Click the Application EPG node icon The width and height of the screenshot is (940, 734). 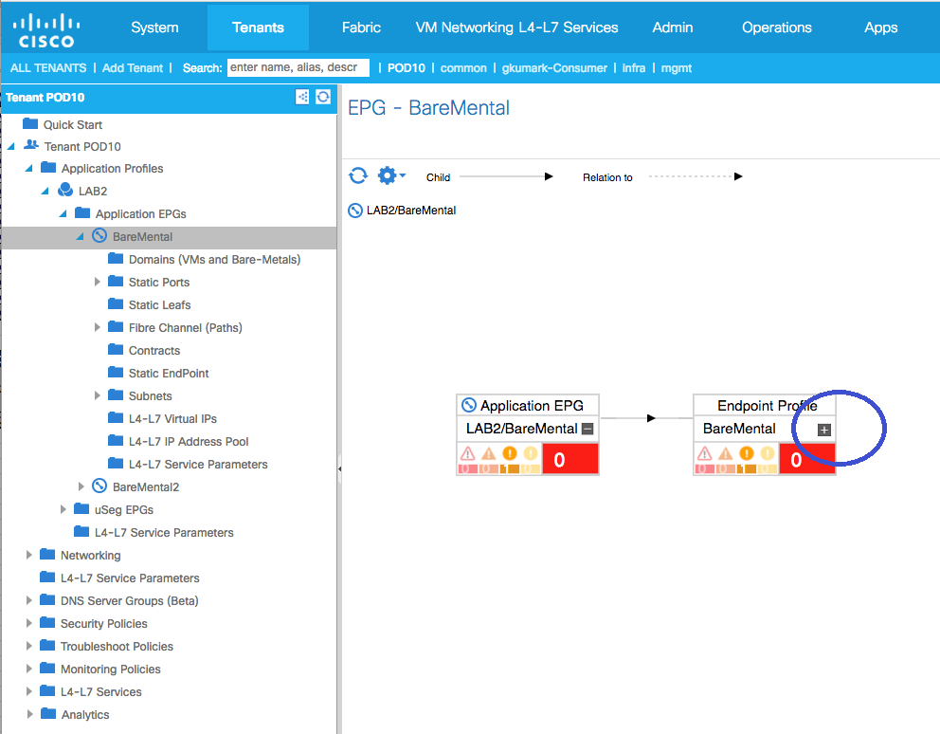click(469, 406)
